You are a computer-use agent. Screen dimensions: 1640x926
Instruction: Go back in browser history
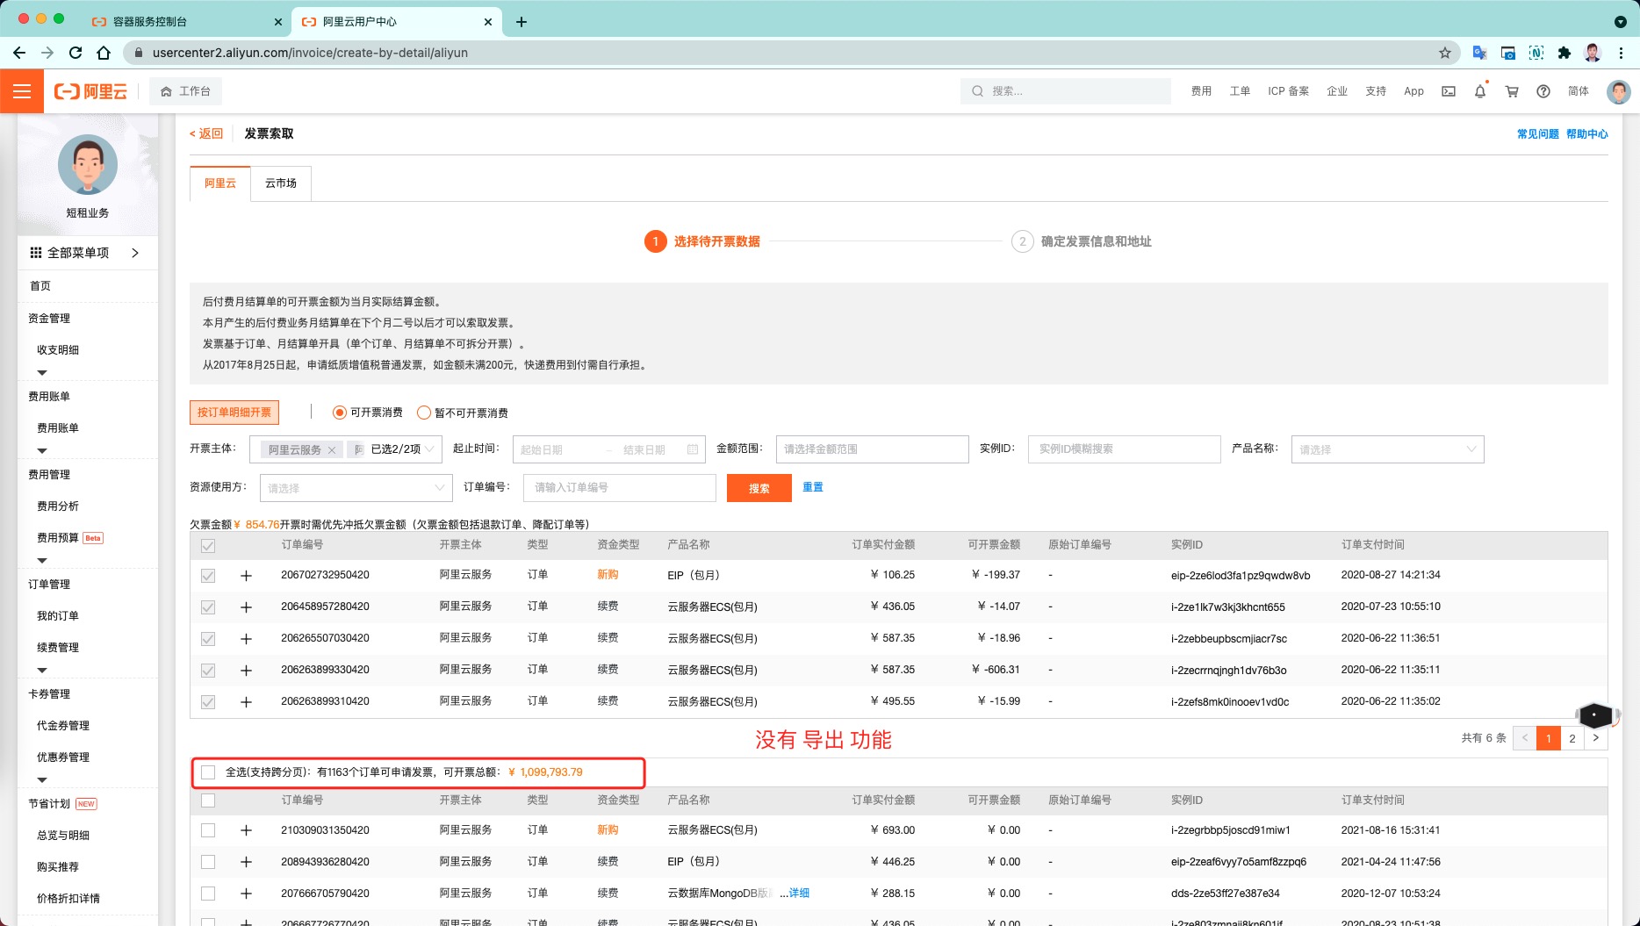[x=19, y=53]
